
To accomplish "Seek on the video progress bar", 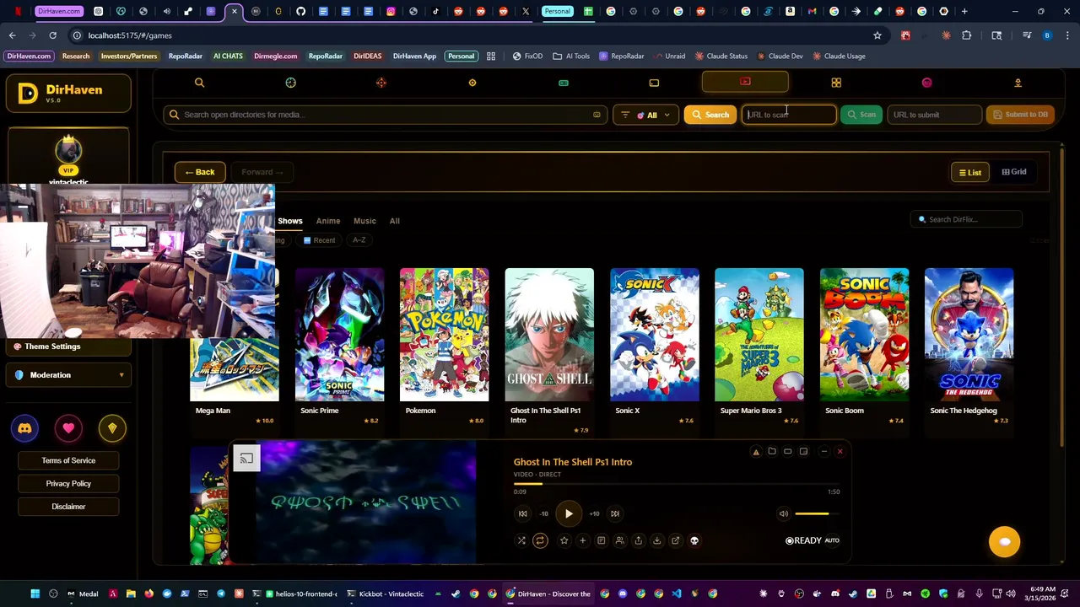I will (677, 484).
